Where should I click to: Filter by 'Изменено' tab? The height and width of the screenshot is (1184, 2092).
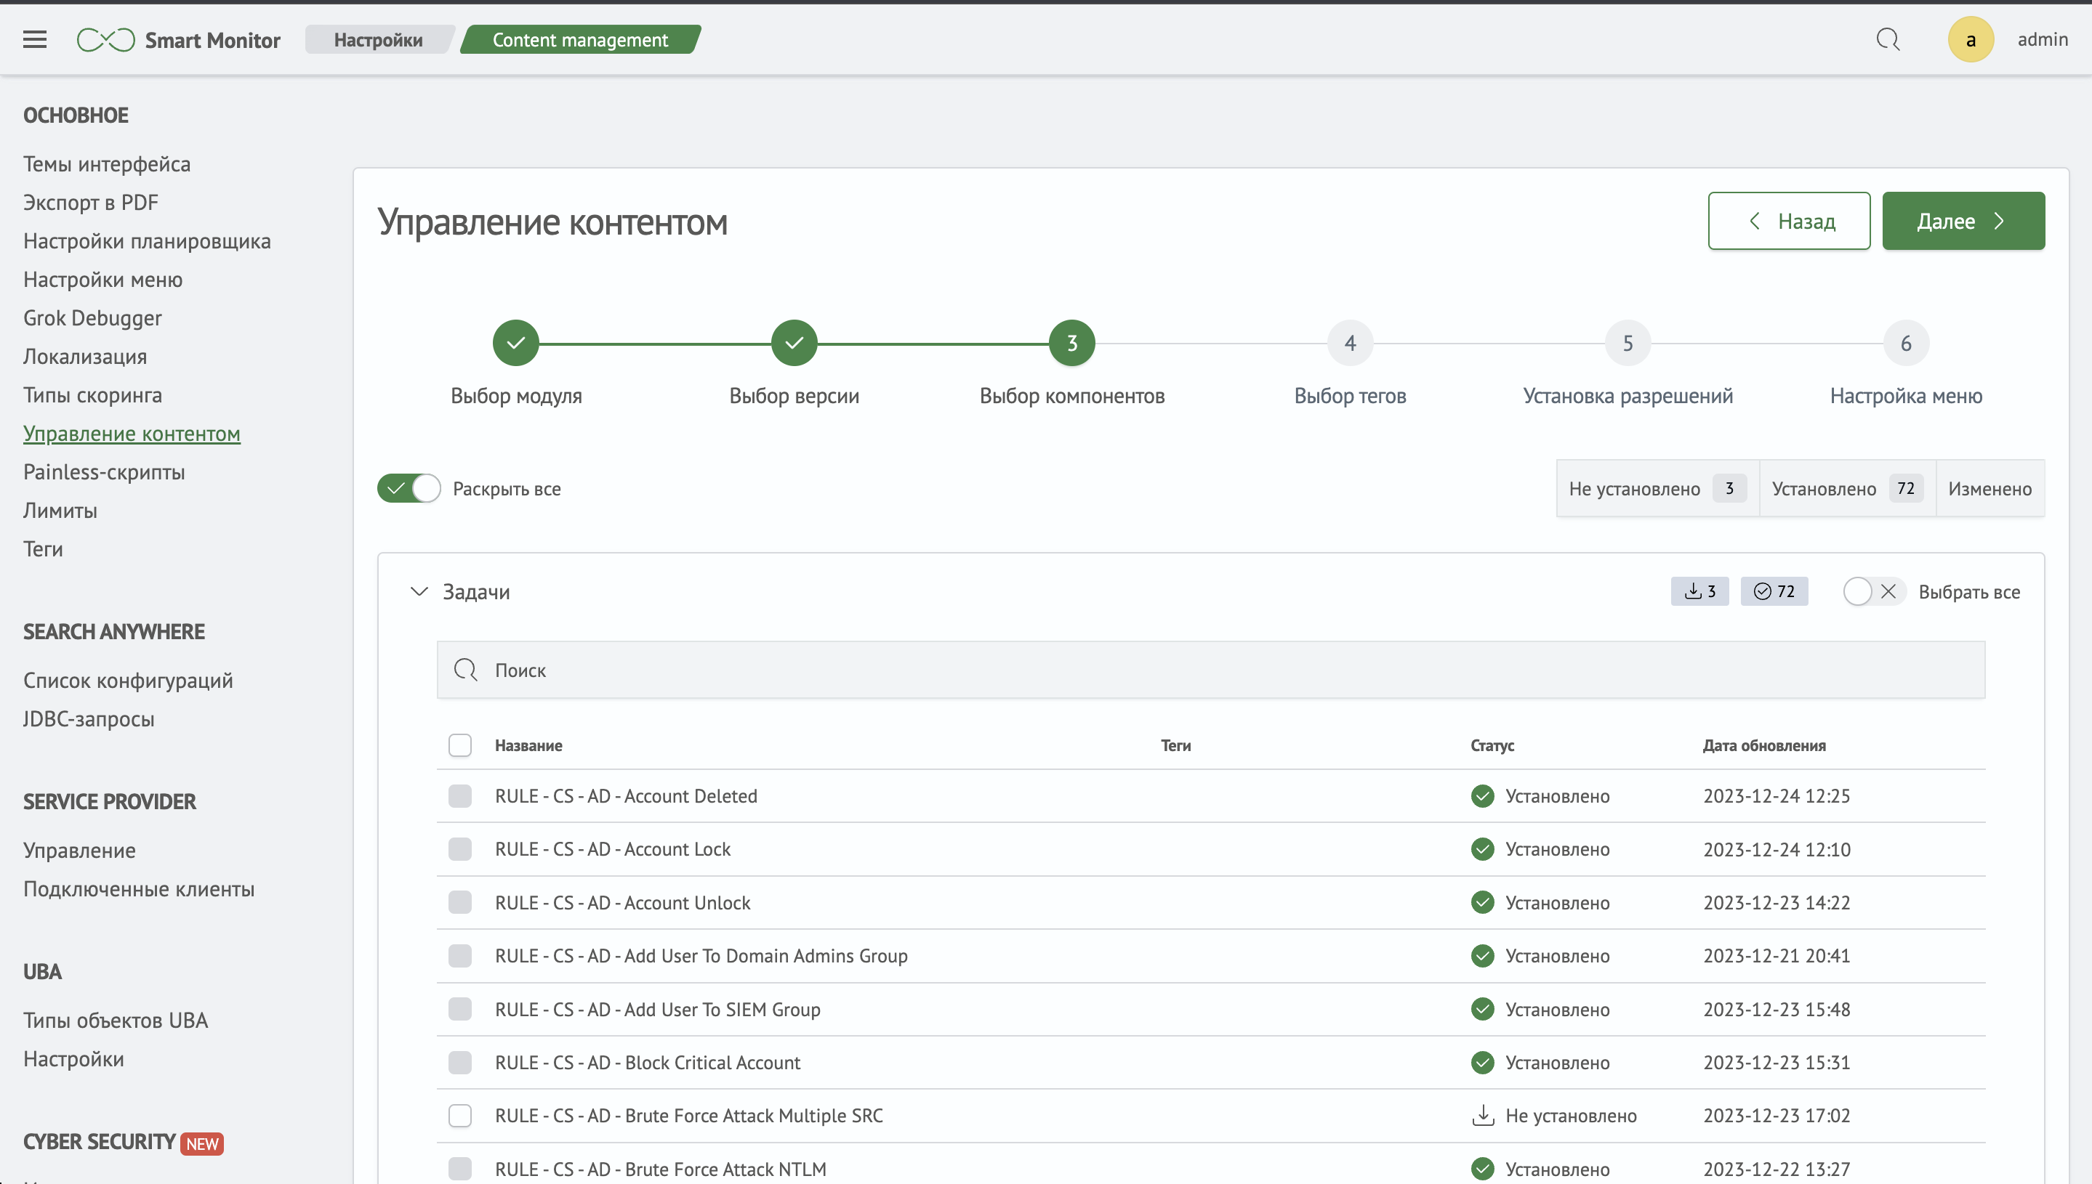[1990, 488]
